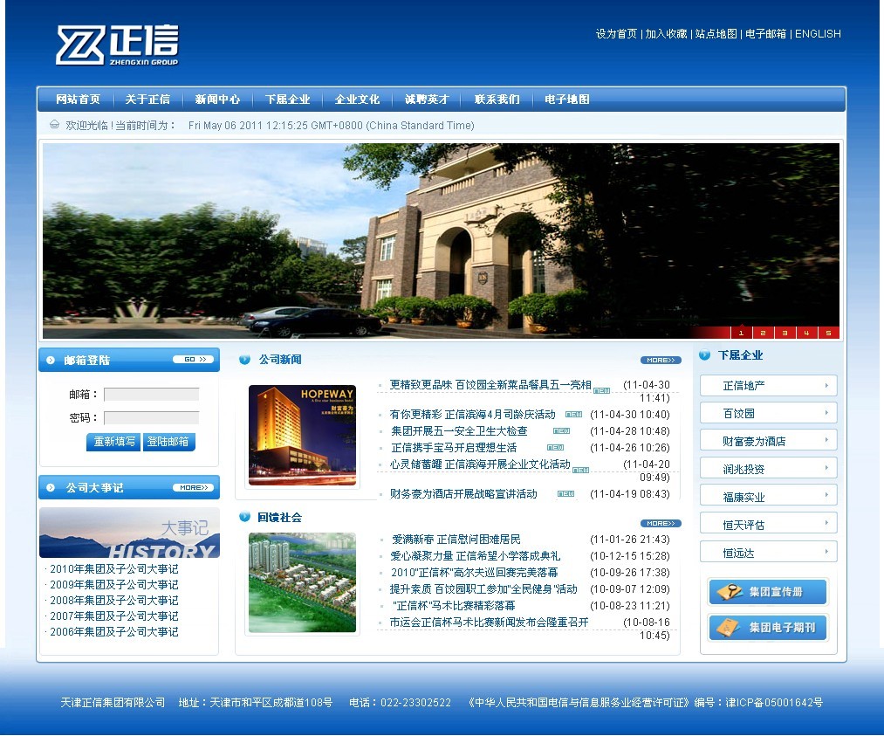Open news 有你更精彩 正信滨海4月司龄庆活动
This screenshot has height=736, width=884.
point(472,415)
